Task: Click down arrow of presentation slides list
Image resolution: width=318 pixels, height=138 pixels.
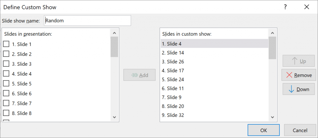Action: click(114, 117)
